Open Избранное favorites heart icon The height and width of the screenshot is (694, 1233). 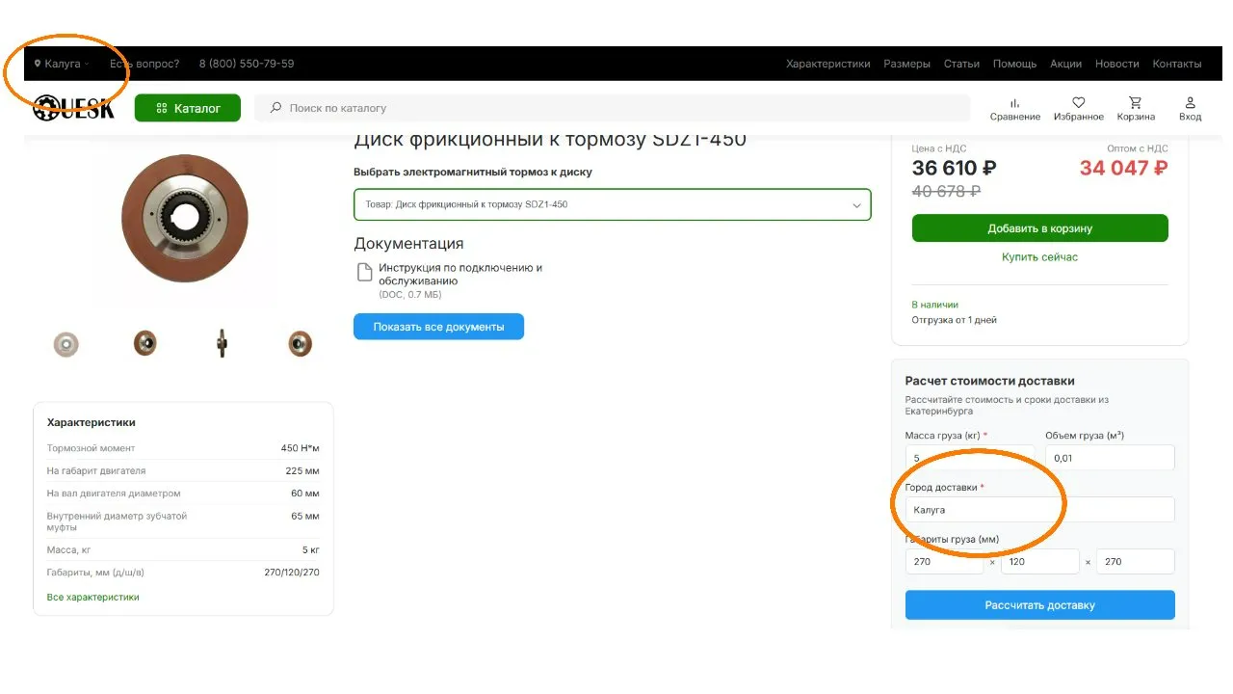[x=1078, y=103]
